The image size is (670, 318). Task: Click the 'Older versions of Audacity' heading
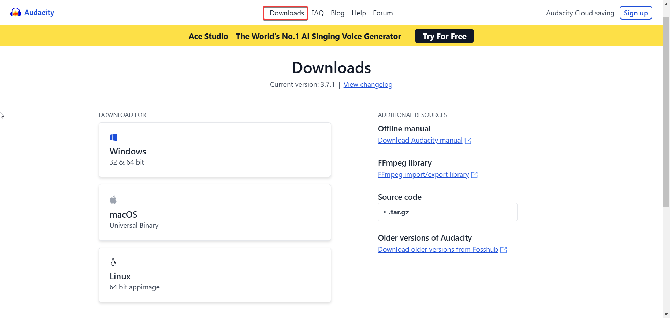click(425, 238)
